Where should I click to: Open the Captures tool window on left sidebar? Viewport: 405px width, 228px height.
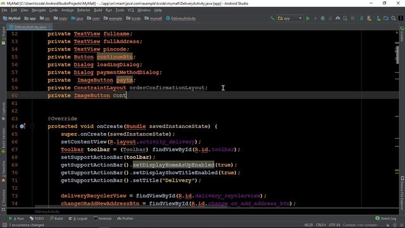pyautogui.click(x=3, y=111)
